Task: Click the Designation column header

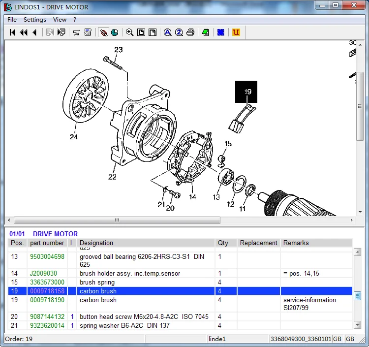Action: click(146, 243)
